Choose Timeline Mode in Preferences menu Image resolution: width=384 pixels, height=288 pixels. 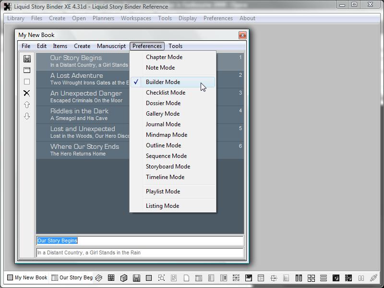(165, 177)
